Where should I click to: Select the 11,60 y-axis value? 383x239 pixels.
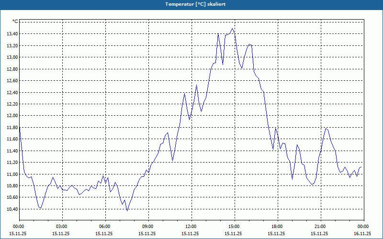click(x=12, y=139)
